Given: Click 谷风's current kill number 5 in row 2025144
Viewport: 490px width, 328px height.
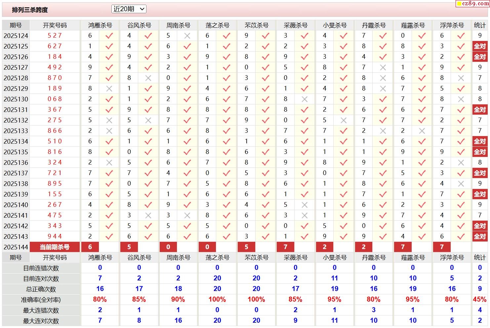Looking at the screenshot, I should [129, 247].
